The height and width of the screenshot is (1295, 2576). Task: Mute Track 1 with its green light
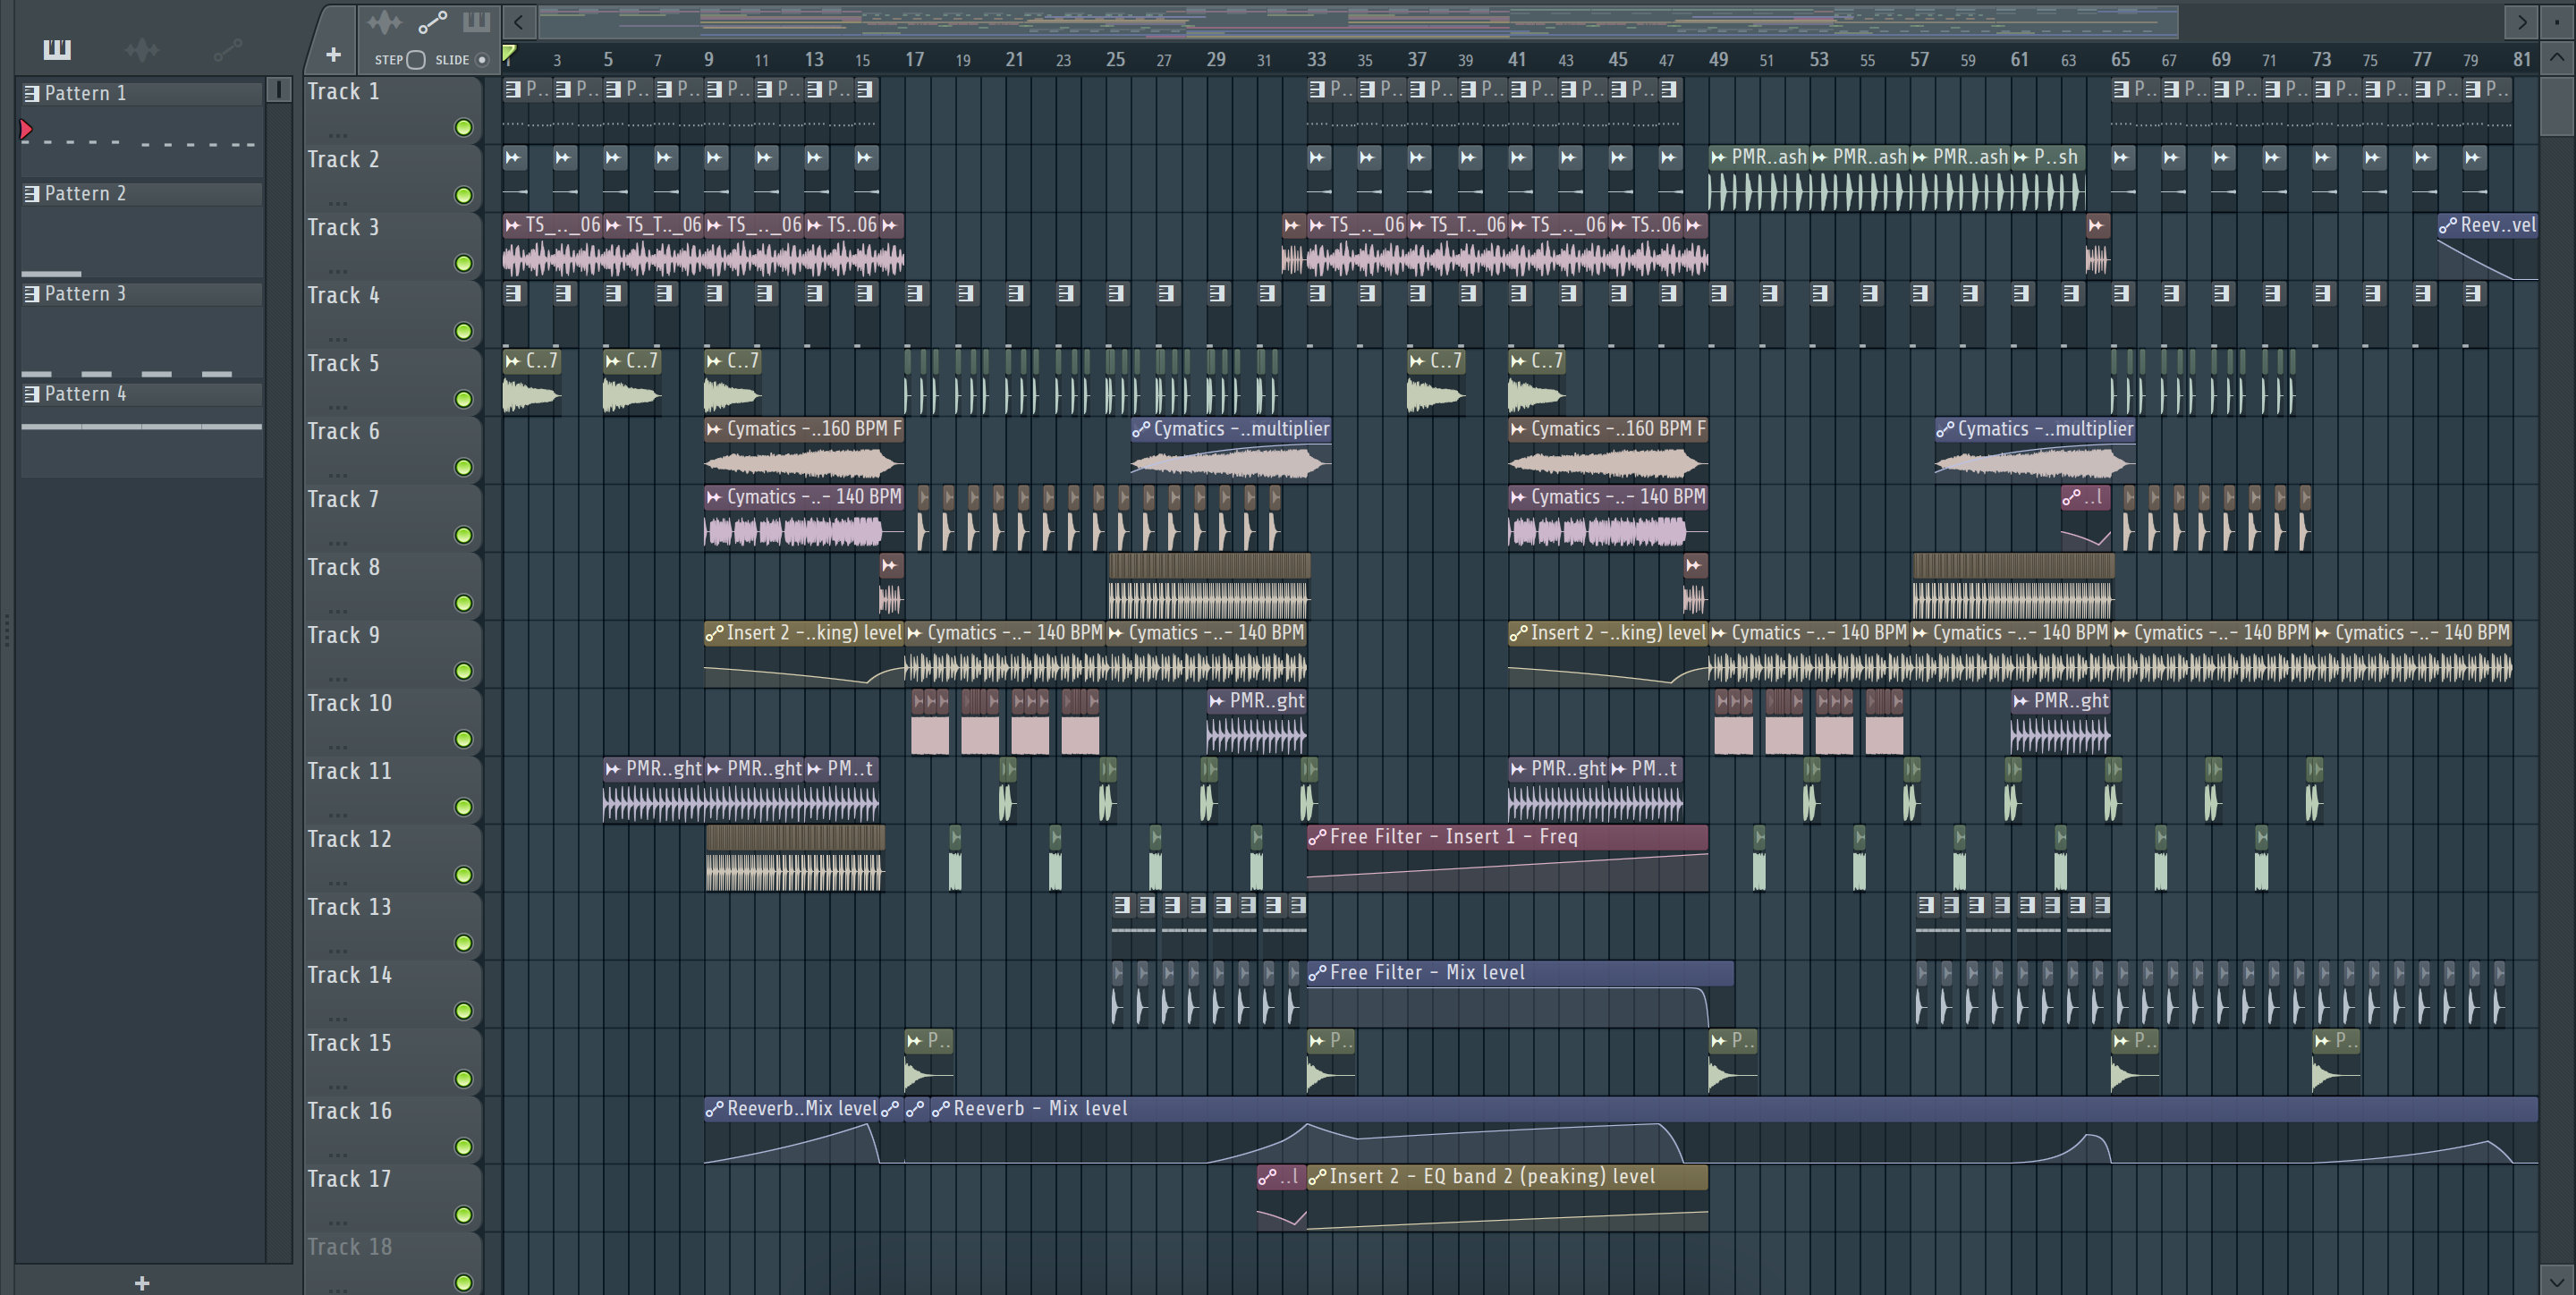[463, 127]
